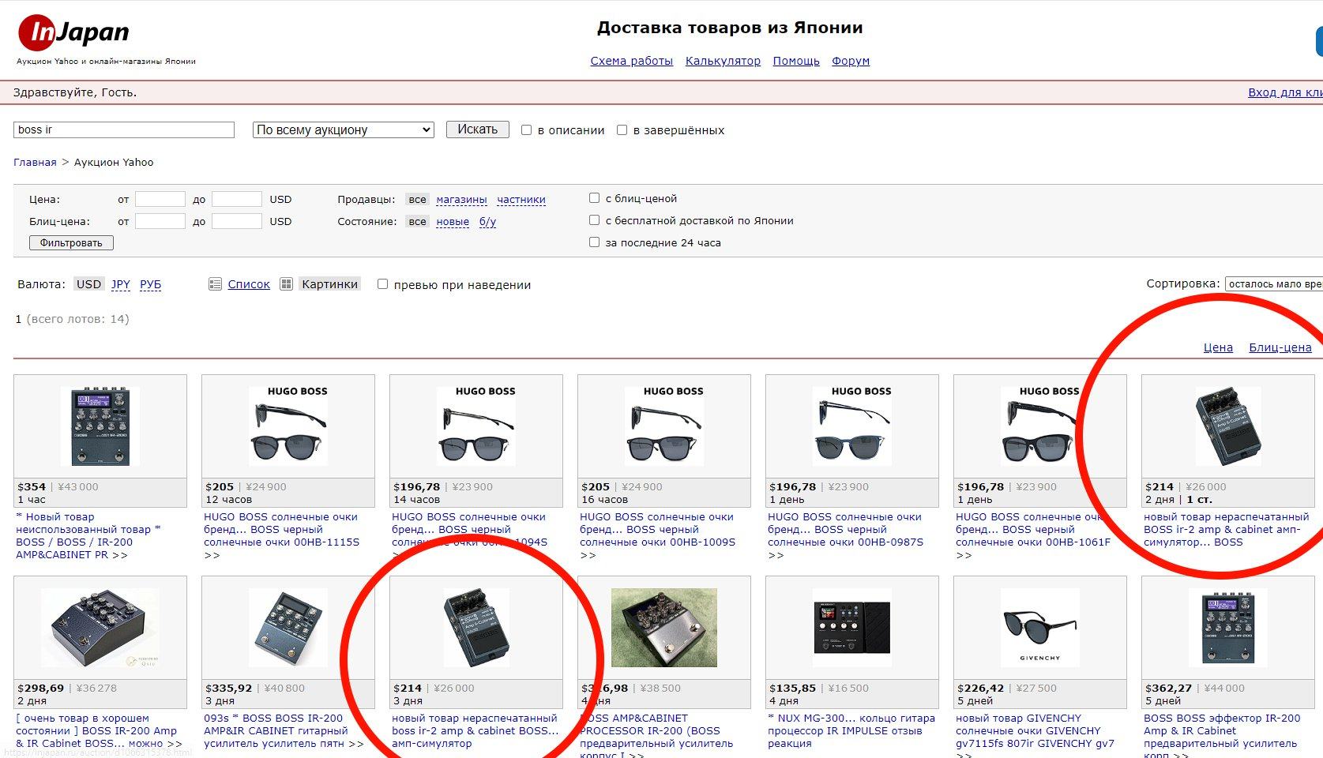Click the Блиц-цена 'до' maximum input
Viewport: 1323px width, 758px height.
coord(237,221)
